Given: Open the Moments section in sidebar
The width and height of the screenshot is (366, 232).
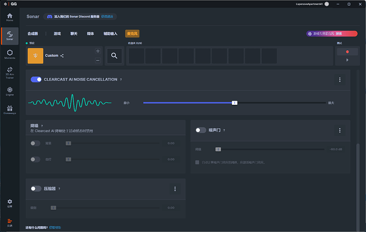Looking at the screenshot, I should (x=10, y=53).
